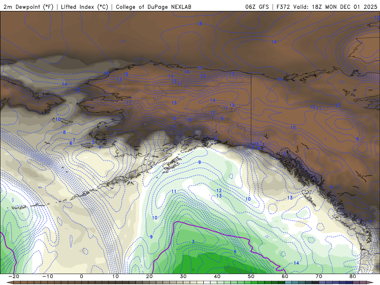Click the 'F372' forecast hour text
This screenshot has height=285, width=380.
[x=283, y=7]
